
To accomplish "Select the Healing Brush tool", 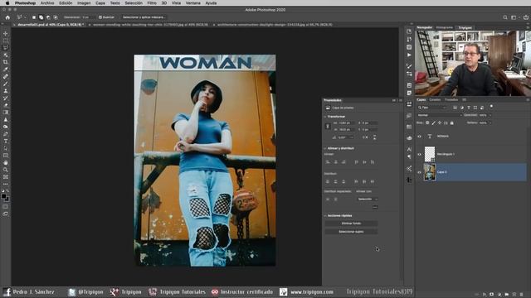I will point(6,76).
